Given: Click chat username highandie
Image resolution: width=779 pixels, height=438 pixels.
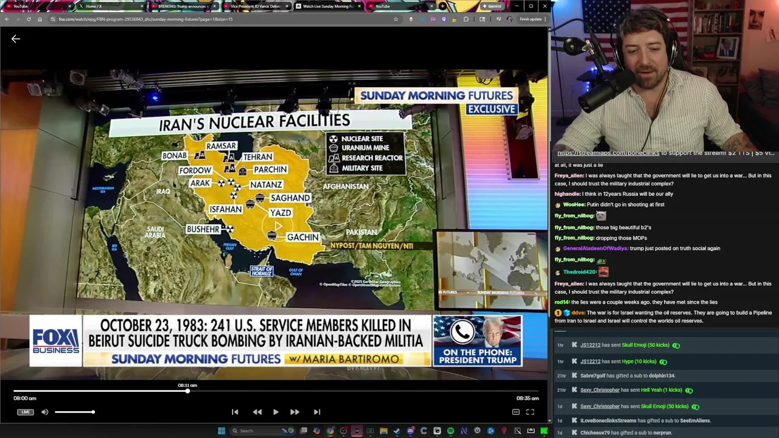Looking at the screenshot, I should tap(567, 194).
